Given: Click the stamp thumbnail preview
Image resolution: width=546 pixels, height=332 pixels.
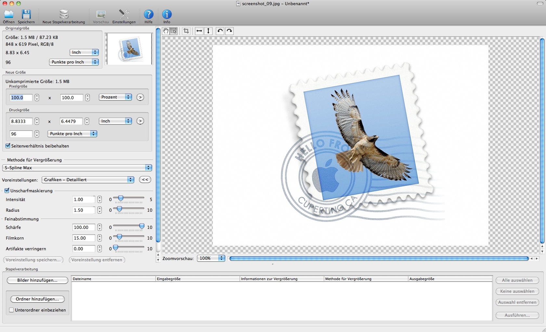Looking at the screenshot, I should (129, 49).
